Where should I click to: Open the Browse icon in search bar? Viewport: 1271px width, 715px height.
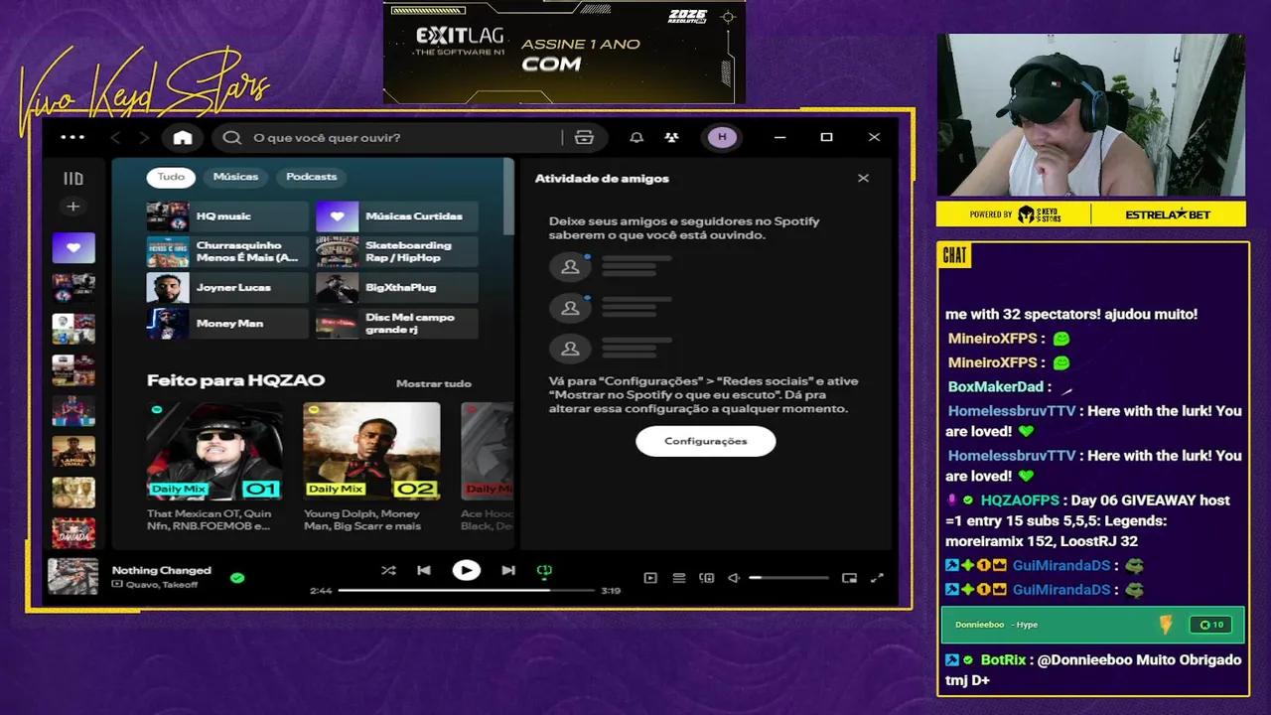(584, 137)
